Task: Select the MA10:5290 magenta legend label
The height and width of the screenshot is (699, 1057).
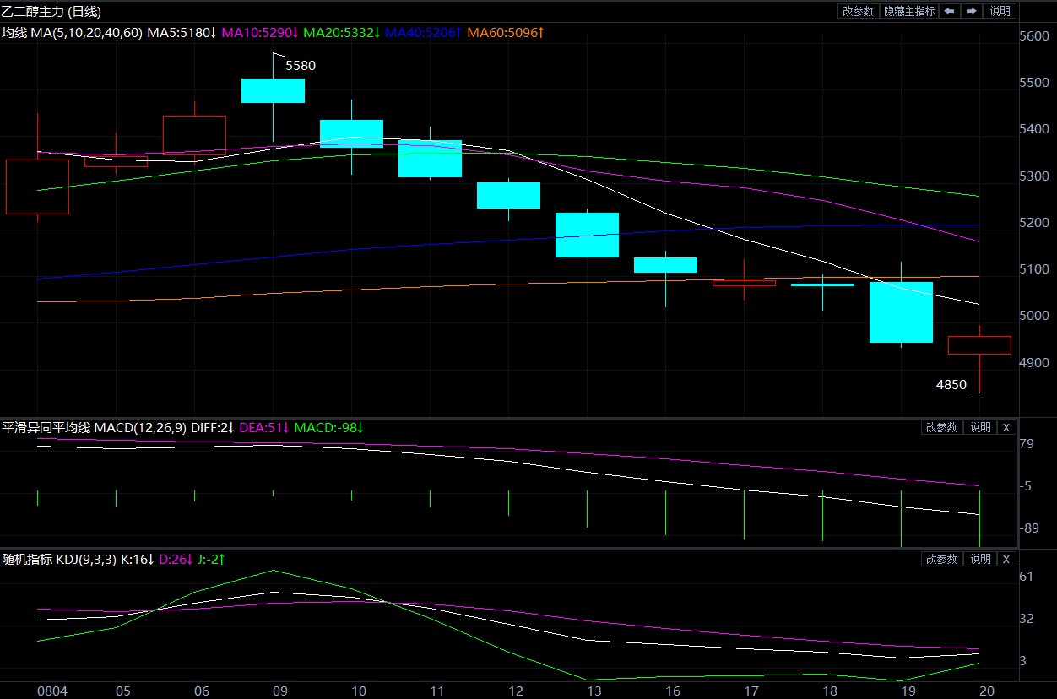Action: 260,33
